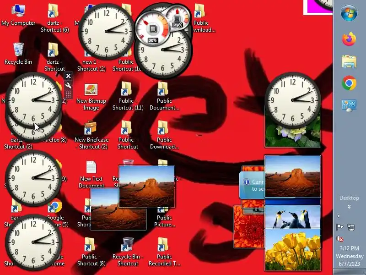Open the 3:12 PM clock and date
Viewport: 366px width, 275px height.
click(x=349, y=256)
